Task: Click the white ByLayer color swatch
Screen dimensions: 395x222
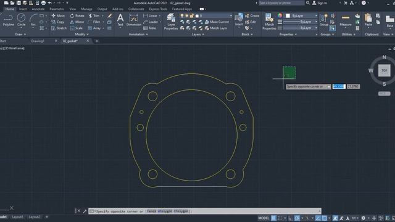Action: pos(288,15)
